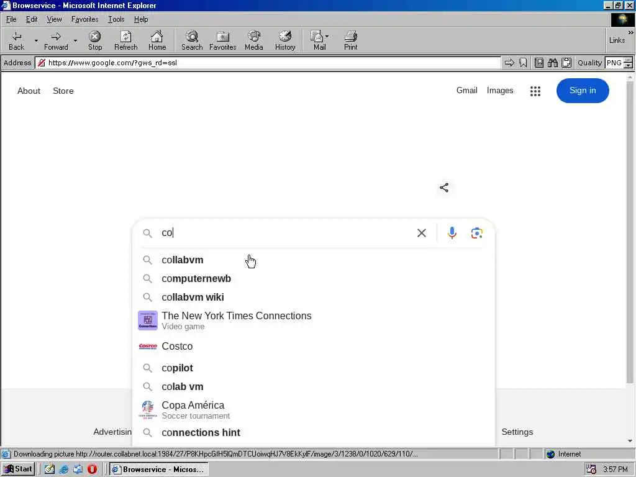The image size is (636, 477).
Task: Click the share icon above the search box
Action: pyautogui.click(x=444, y=188)
